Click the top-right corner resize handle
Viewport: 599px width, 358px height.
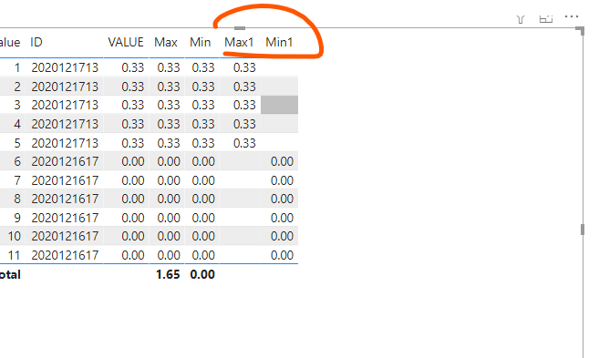581,30
